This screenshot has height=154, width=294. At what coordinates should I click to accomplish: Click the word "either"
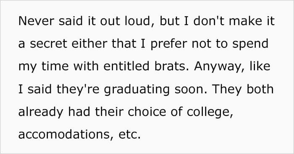click(x=89, y=44)
